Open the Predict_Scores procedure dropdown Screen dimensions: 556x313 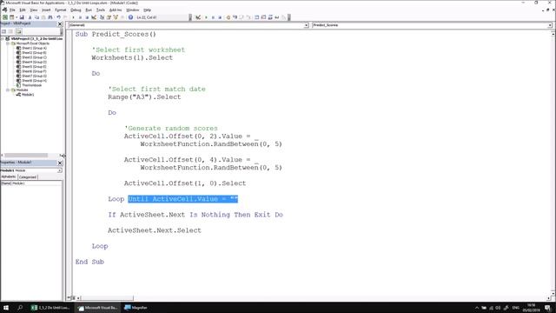pyautogui.click(x=550, y=25)
